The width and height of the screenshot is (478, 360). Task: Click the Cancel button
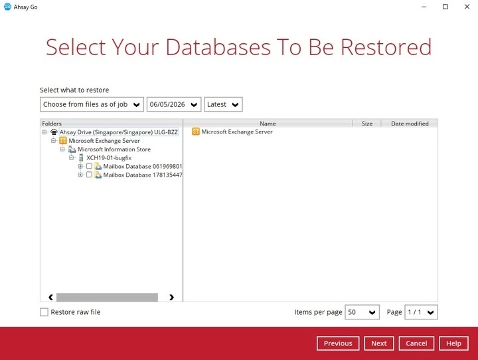click(416, 343)
